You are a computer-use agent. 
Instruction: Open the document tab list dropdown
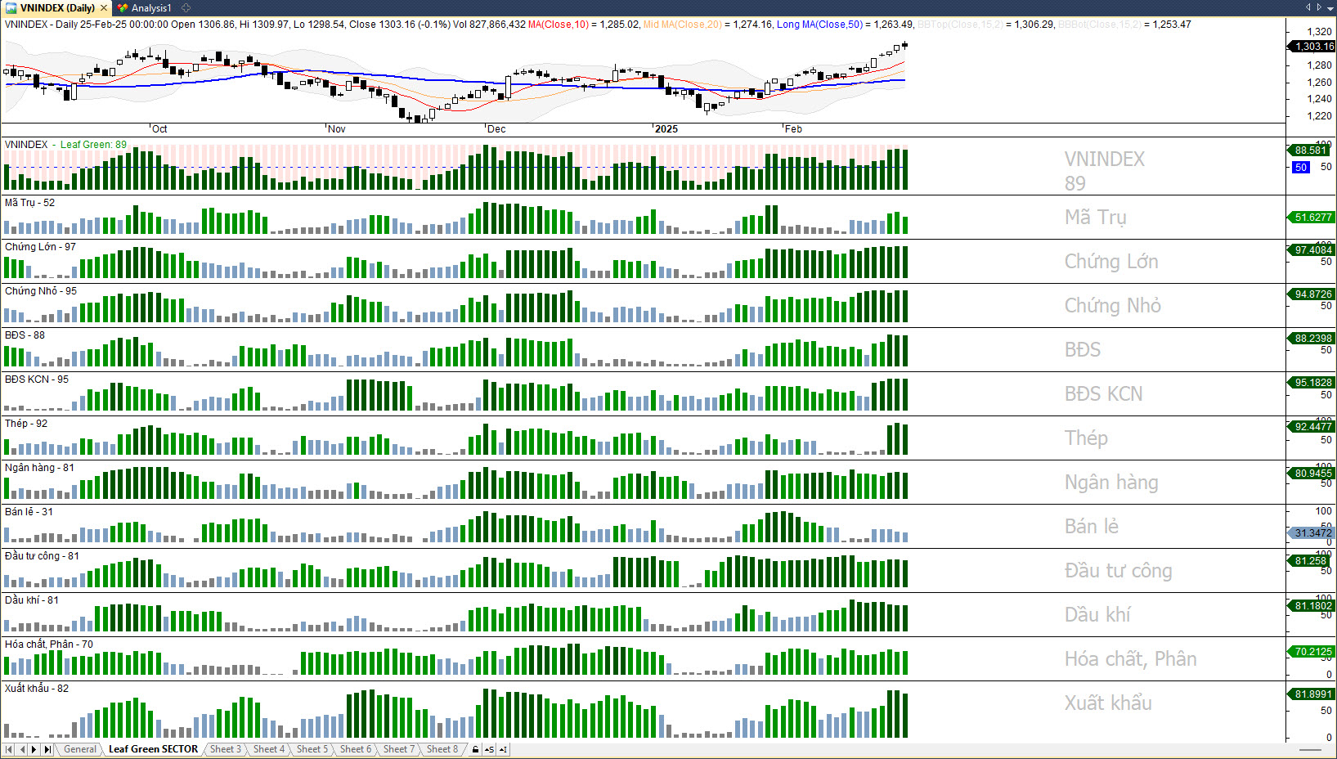click(1330, 7)
